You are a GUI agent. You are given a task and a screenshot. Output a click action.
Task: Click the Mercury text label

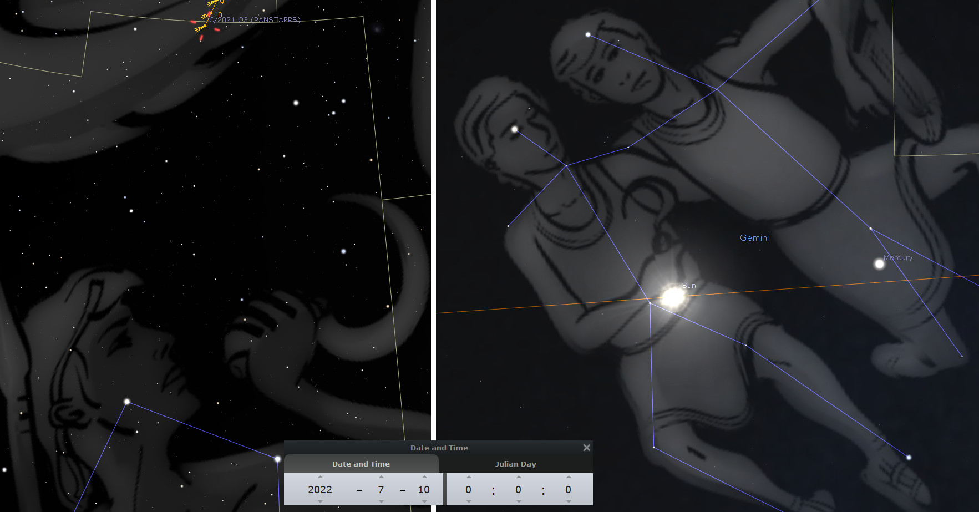[x=898, y=257]
